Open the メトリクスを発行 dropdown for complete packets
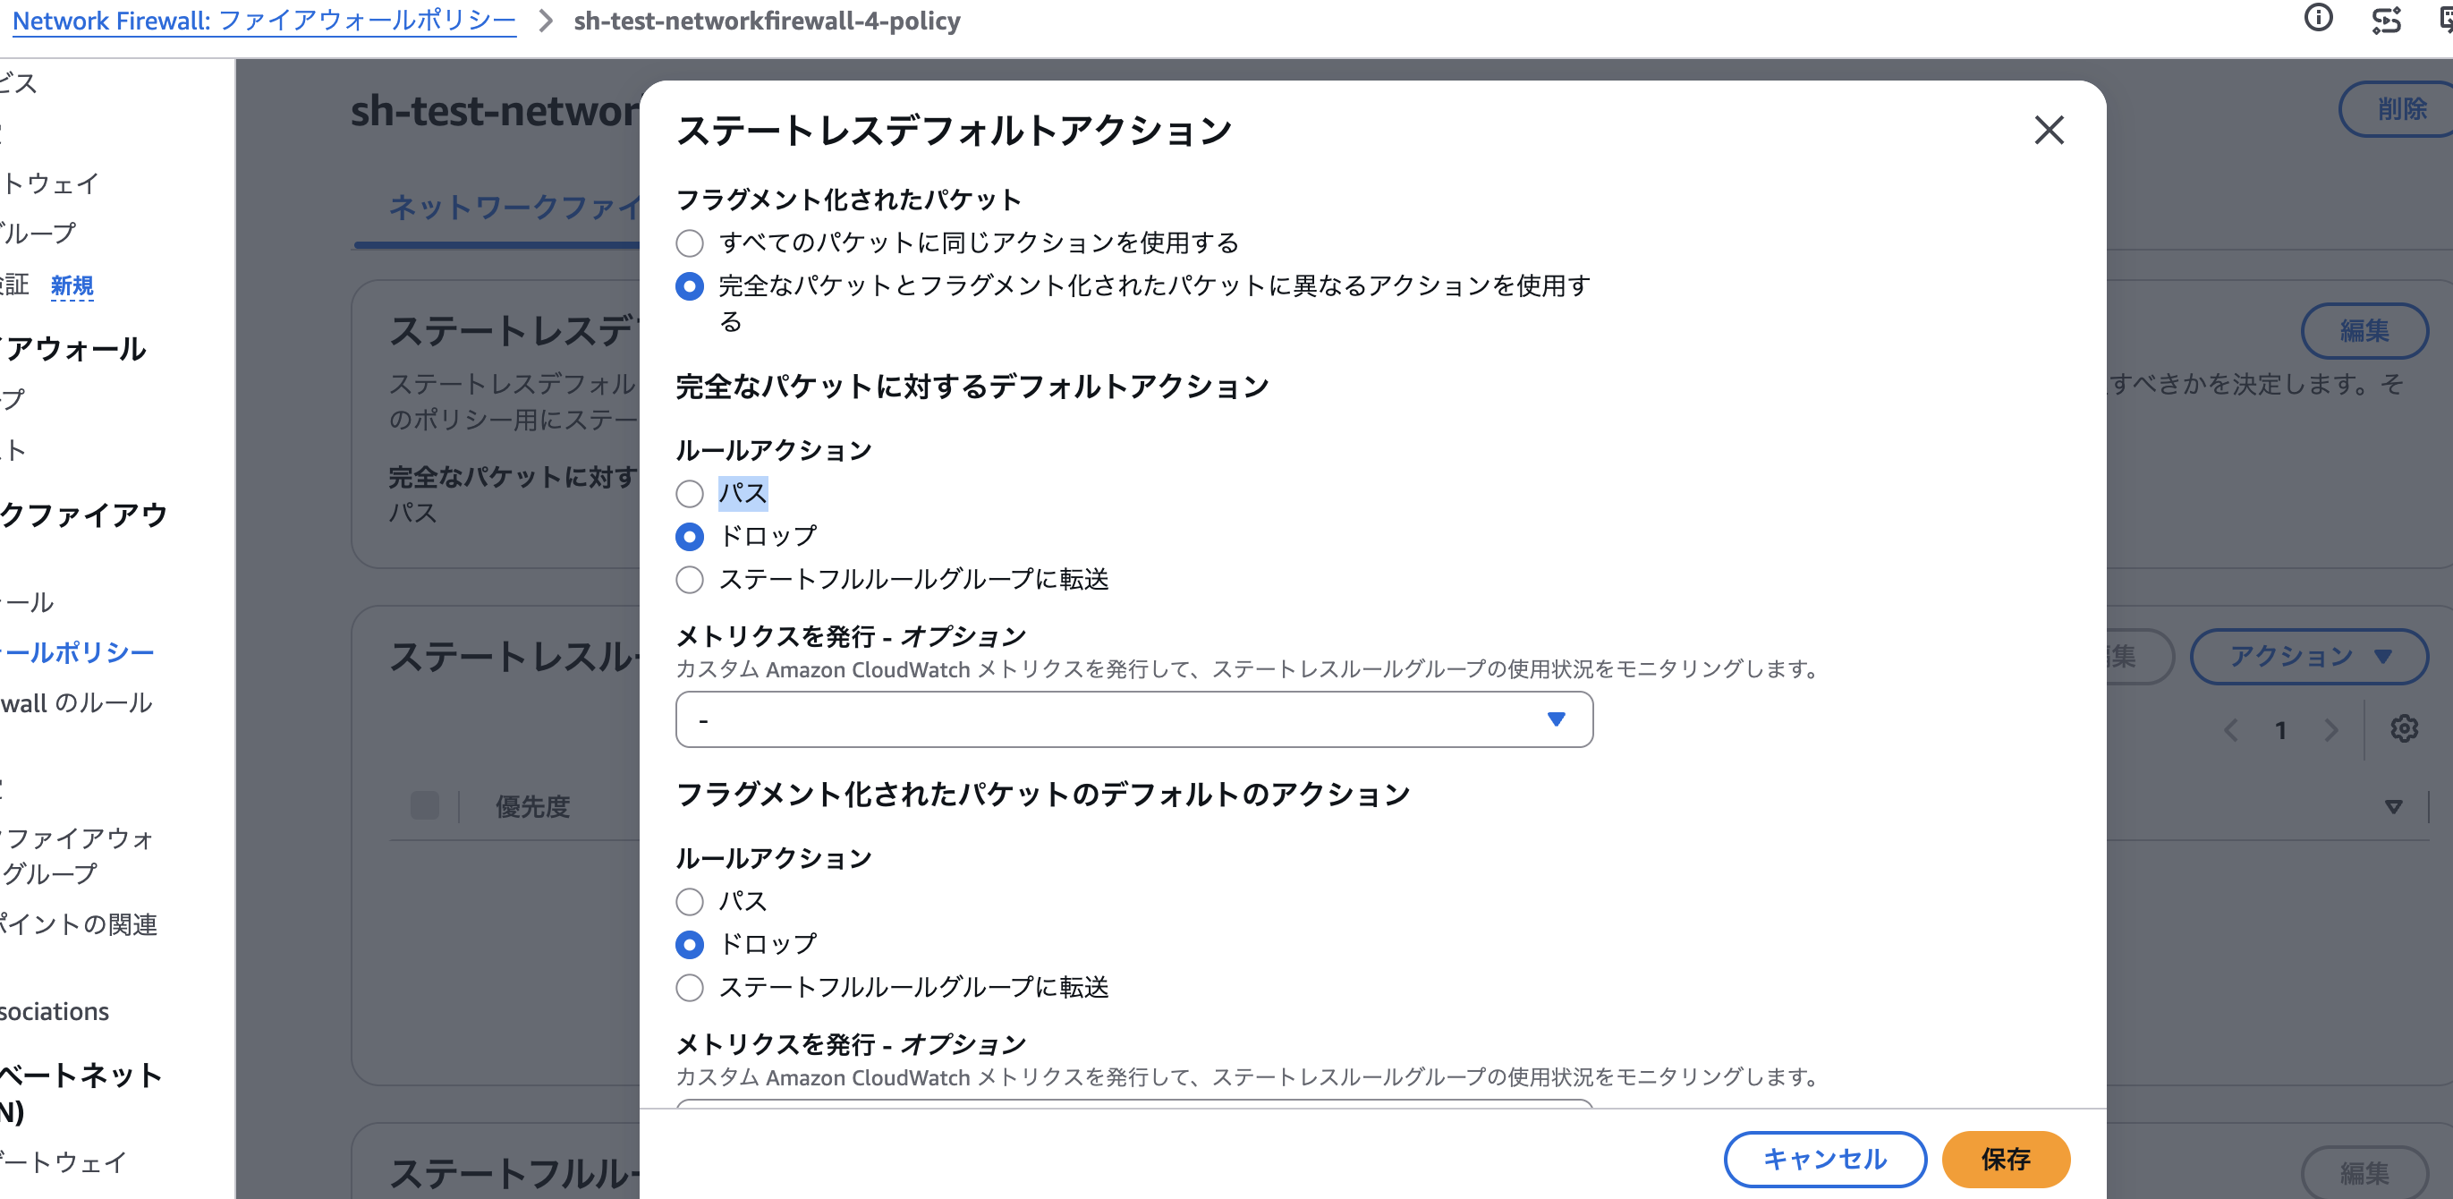 (x=1133, y=720)
